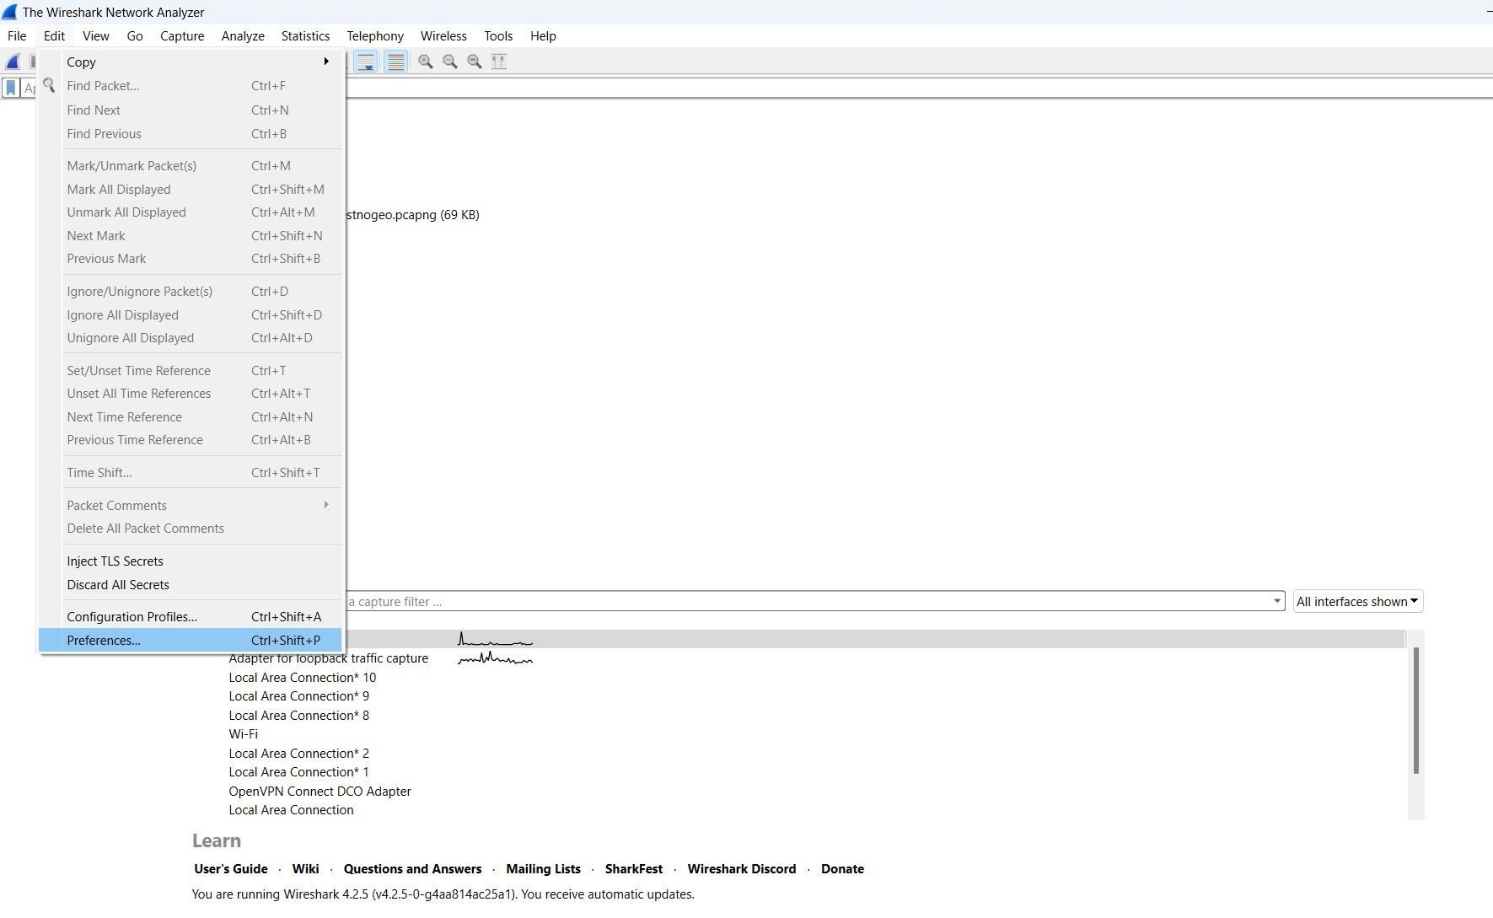Screen dimensions: 1493x918
Task: Select the Zoom Out toolbar icon
Action: (449, 62)
